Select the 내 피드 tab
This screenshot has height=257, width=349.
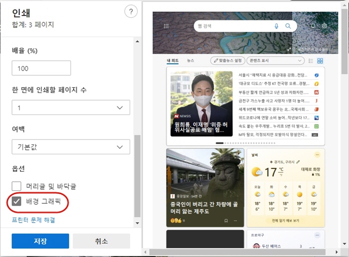pyautogui.click(x=173, y=60)
